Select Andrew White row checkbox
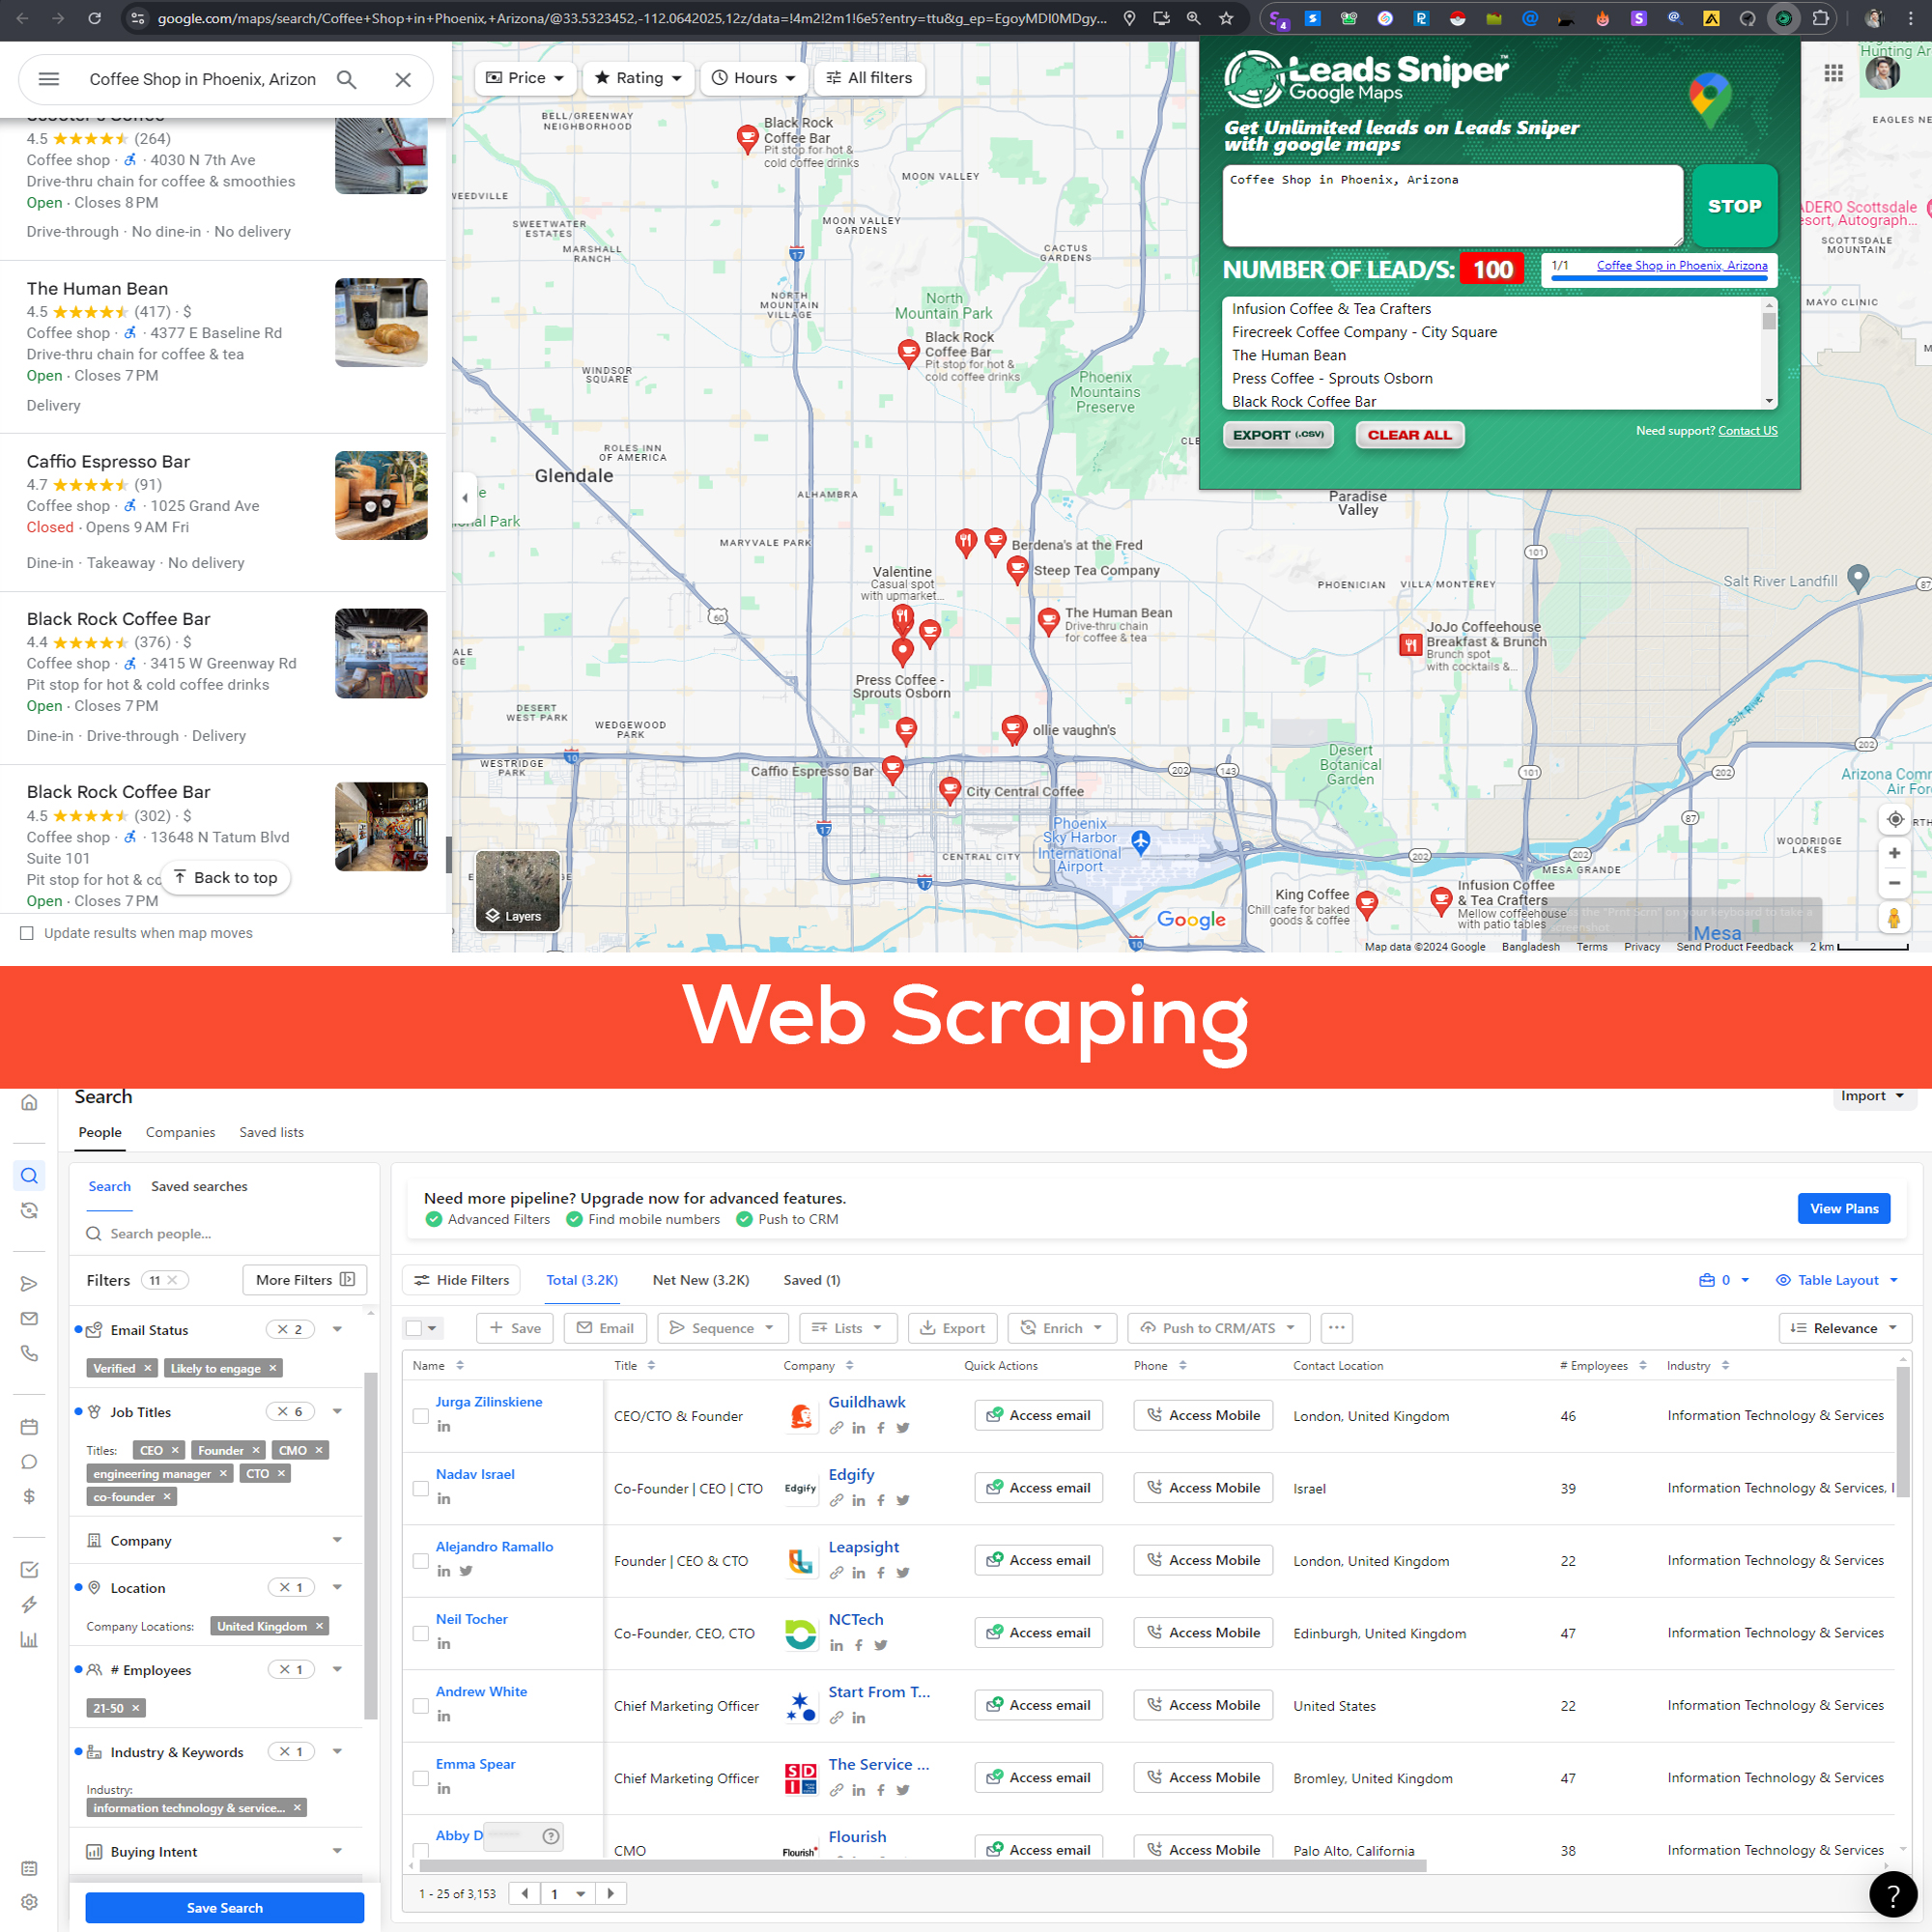Screen dimensions: 1932x1932 (420, 1706)
